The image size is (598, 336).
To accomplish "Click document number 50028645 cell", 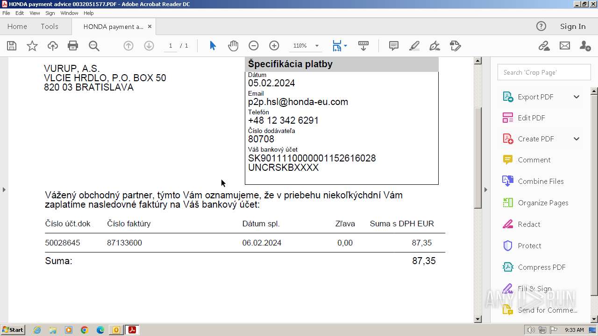I will click(63, 243).
